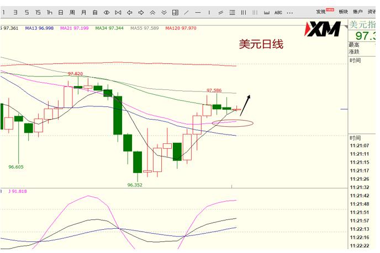This screenshot has height=253, width=380.
Task: Click the right arrow navigation icon
Action: click(141, 12)
